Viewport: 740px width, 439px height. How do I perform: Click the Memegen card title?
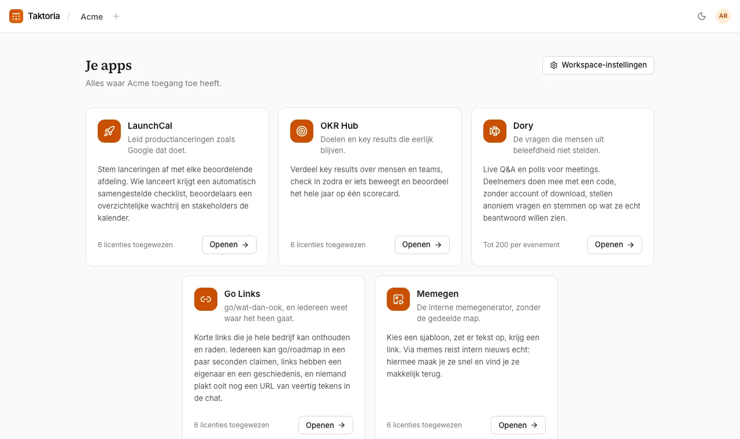[x=438, y=294]
